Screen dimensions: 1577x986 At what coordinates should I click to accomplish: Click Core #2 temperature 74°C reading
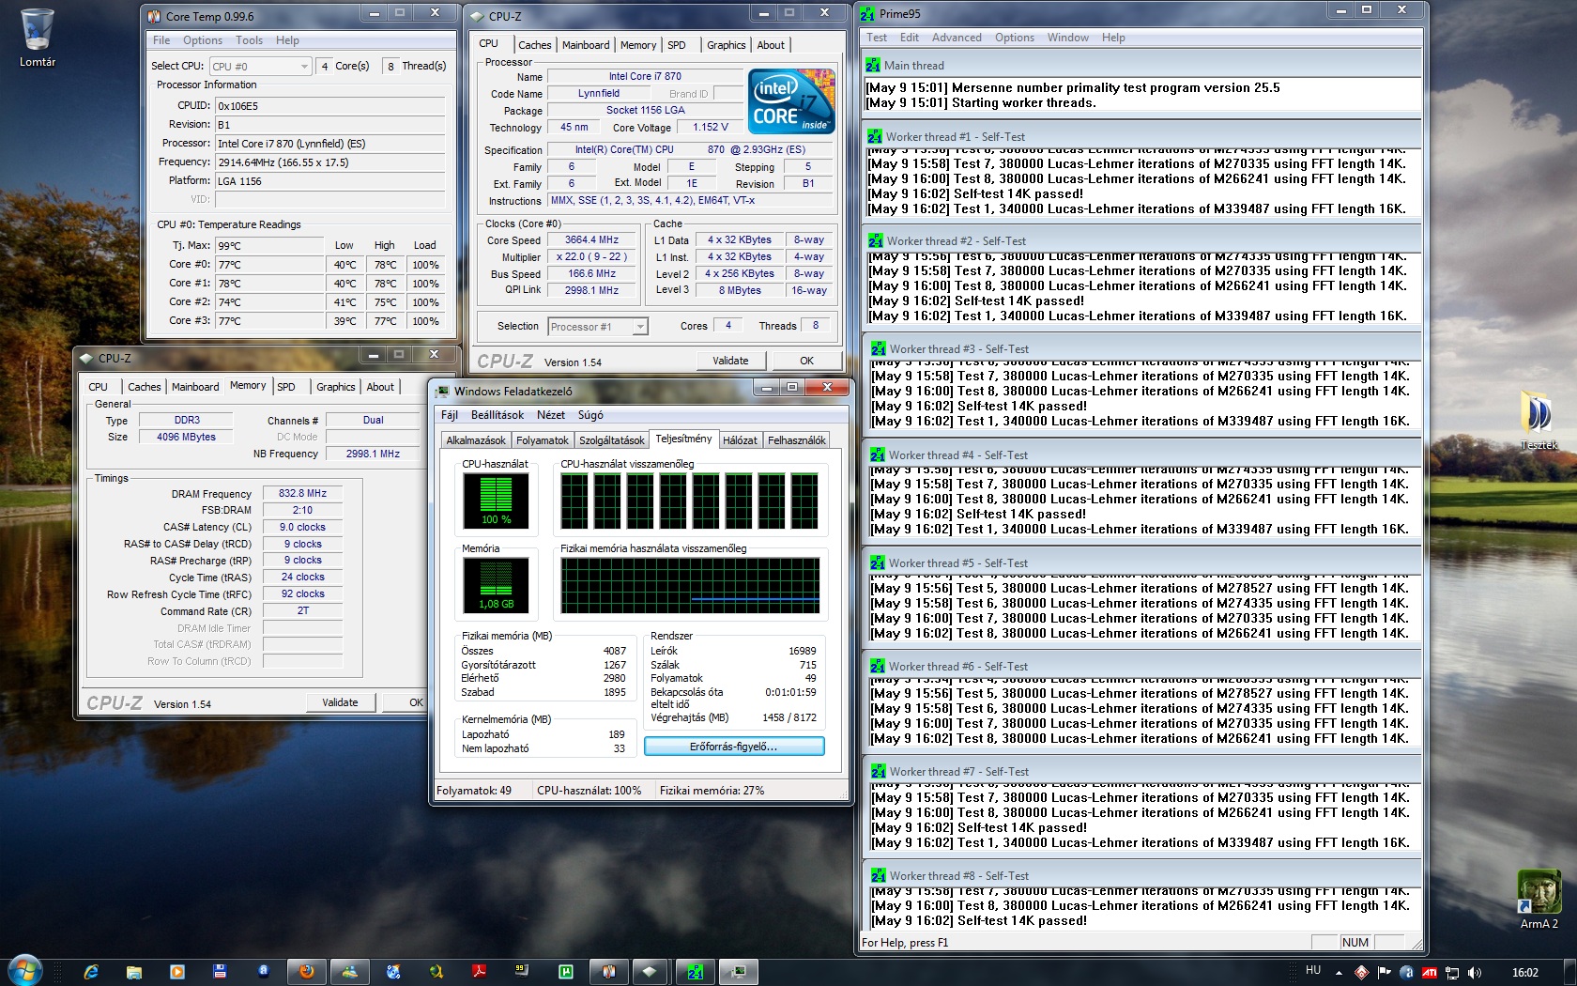269,302
